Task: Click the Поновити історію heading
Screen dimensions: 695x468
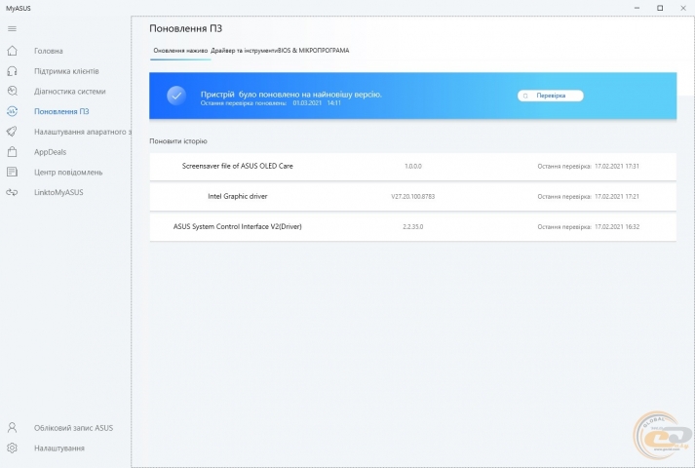Action: tap(178, 141)
